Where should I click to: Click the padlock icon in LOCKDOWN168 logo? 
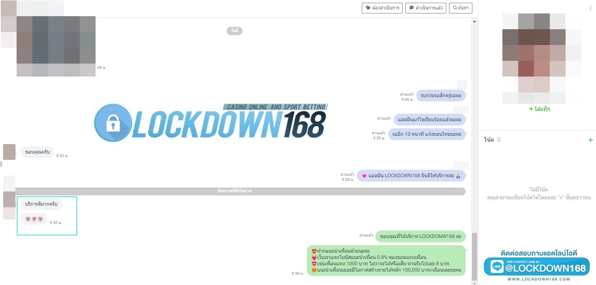pyautogui.click(x=113, y=123)
